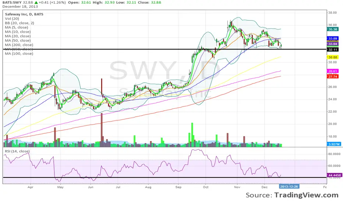Click the 20.00 price axis label
This screenshot has width=343, height=202.
coord(332,124)
